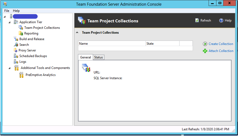Select PreEmptive Analytics in tree
This screenshot has height=136, width=238.
pos(40,75)
